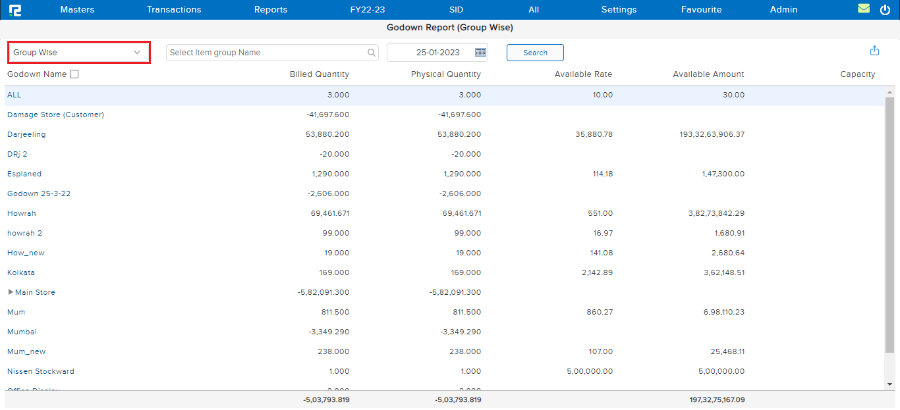Open the Transactions menu

click(174, 10)
